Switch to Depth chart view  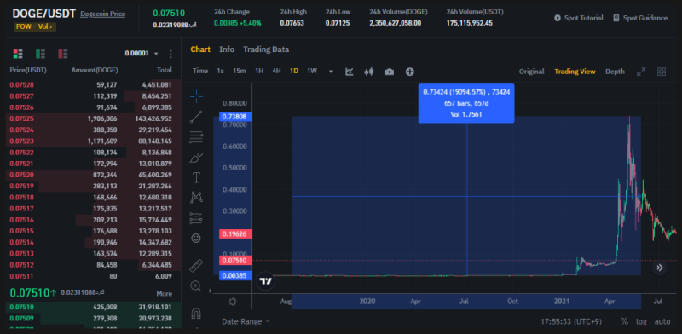pyautogui.click(x=615, y=72)
